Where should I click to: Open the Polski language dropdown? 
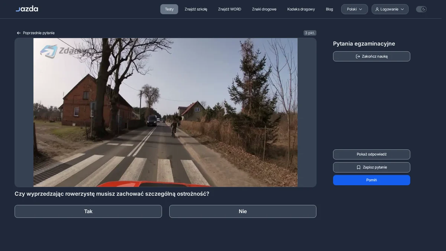[355, 9]
